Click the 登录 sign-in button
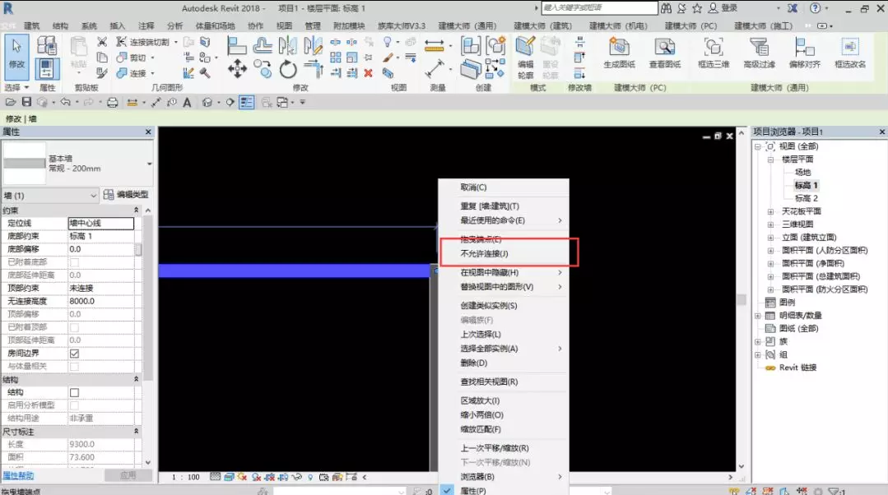Screen dimensions: 888x495 pyautogui.click(x=723, y=8)
